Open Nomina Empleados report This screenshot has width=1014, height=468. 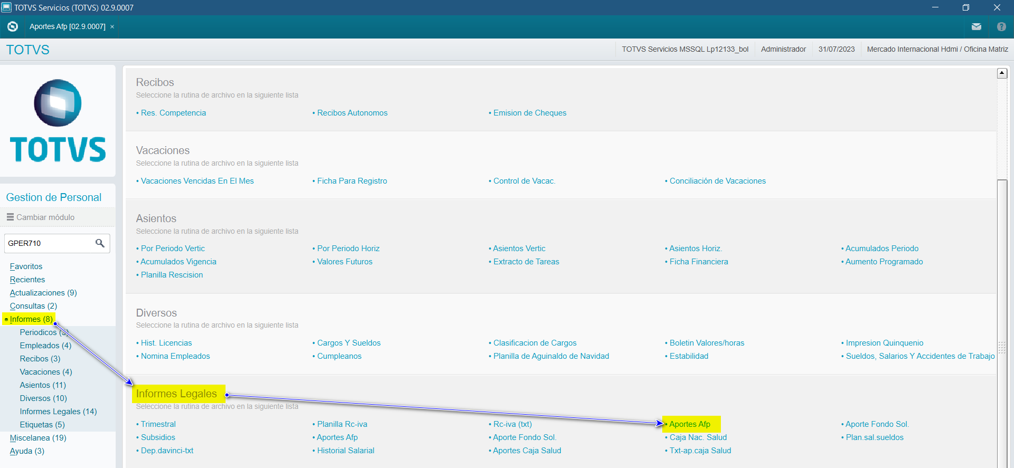point(175,356)
